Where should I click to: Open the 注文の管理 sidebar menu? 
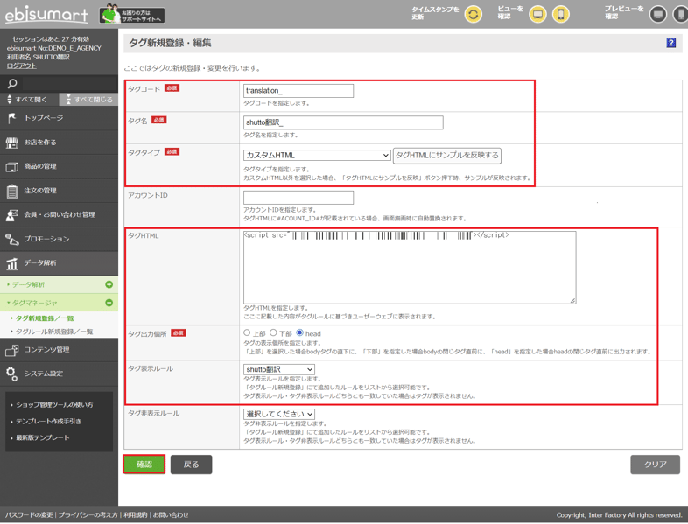coord(59,191)
